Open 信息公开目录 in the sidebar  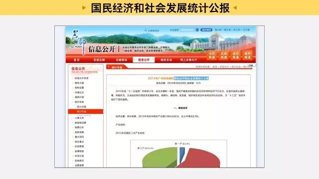81,78
